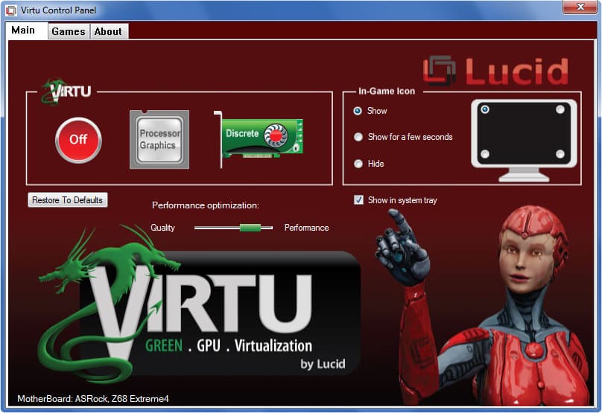This screenshot has width=602, height=413.
Task: Choose the Show in-game icon option
Action: (x=358, y=111)
